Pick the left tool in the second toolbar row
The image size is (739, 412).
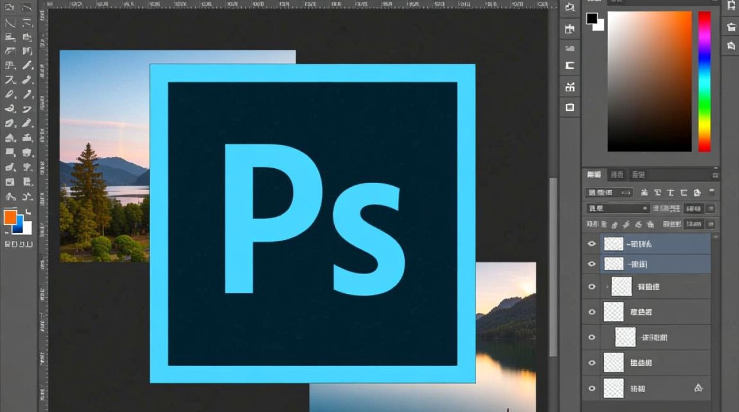coord(10,23)
